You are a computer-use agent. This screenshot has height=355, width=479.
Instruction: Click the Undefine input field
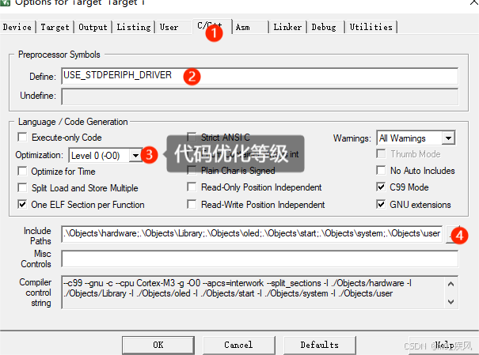tap(260, 96)
